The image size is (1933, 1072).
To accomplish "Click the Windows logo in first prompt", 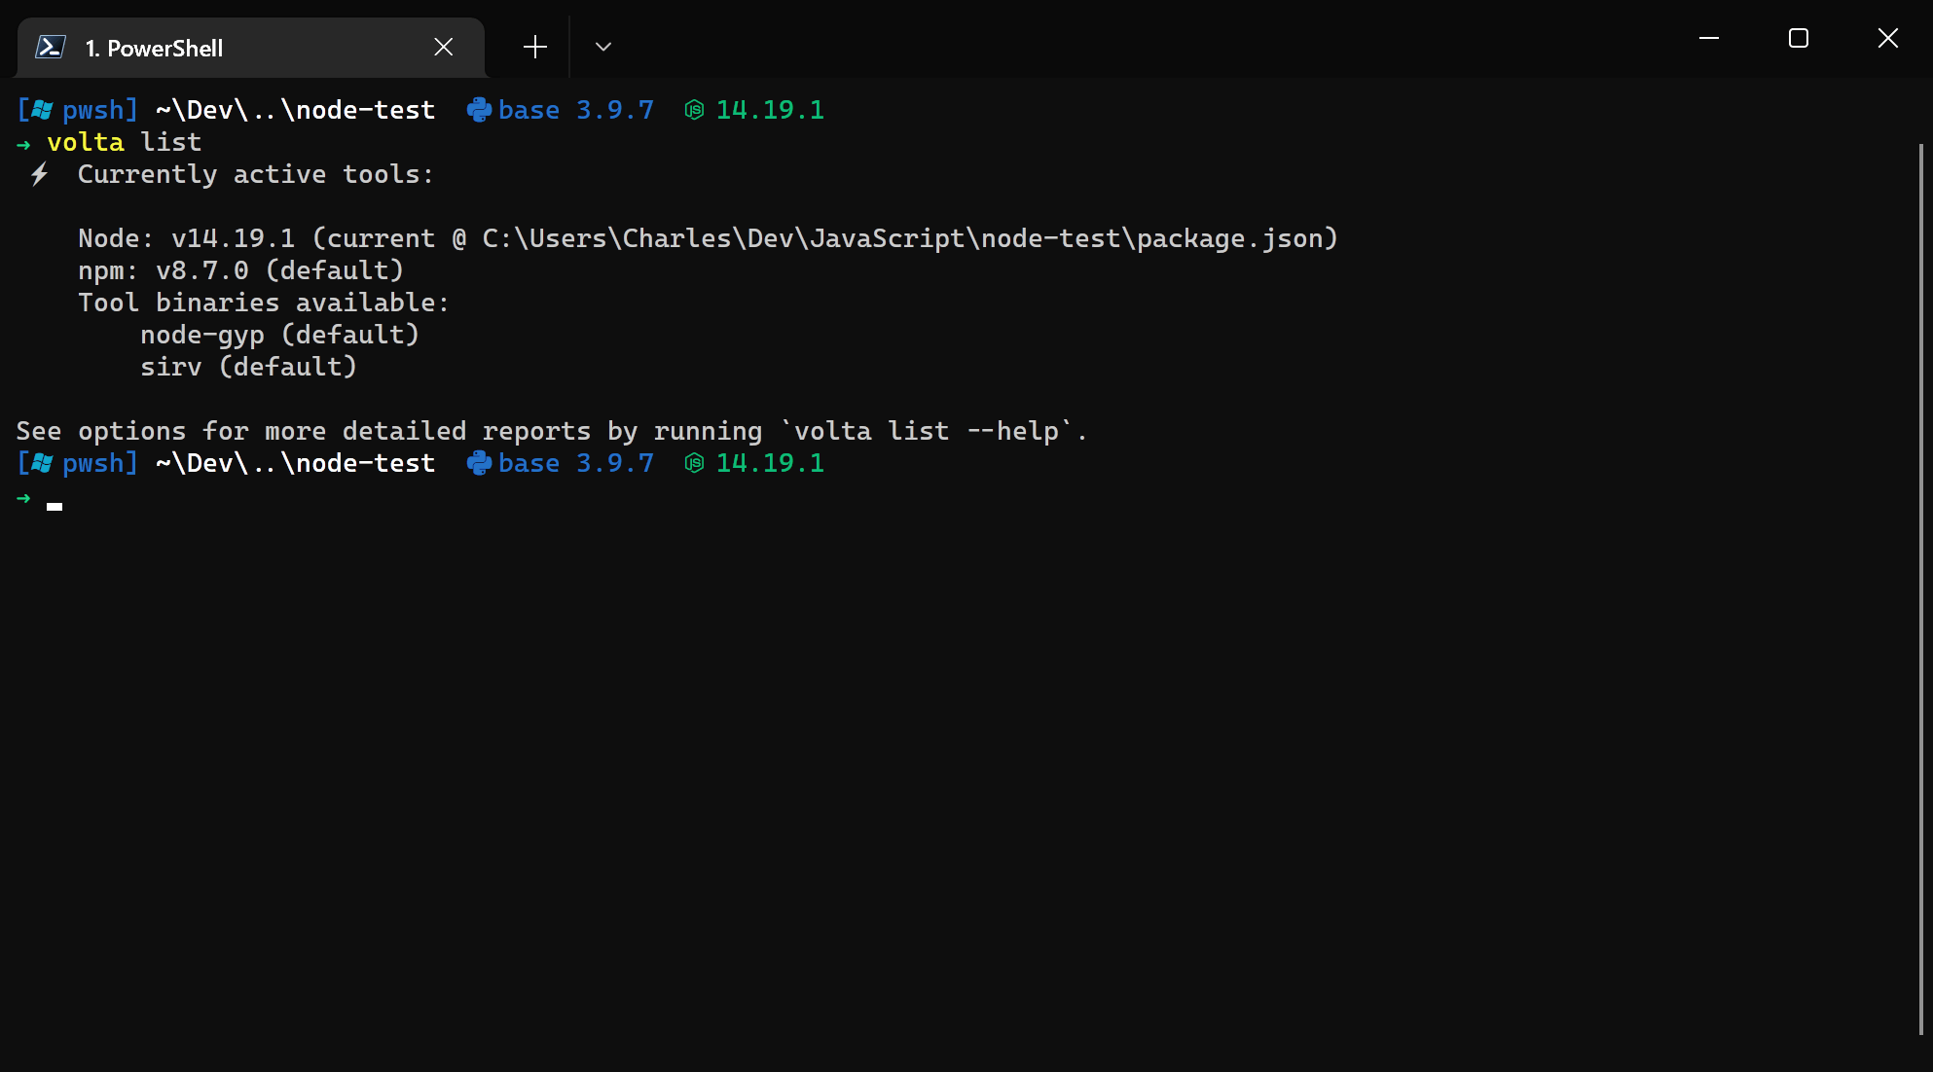I will coord(42,110).
